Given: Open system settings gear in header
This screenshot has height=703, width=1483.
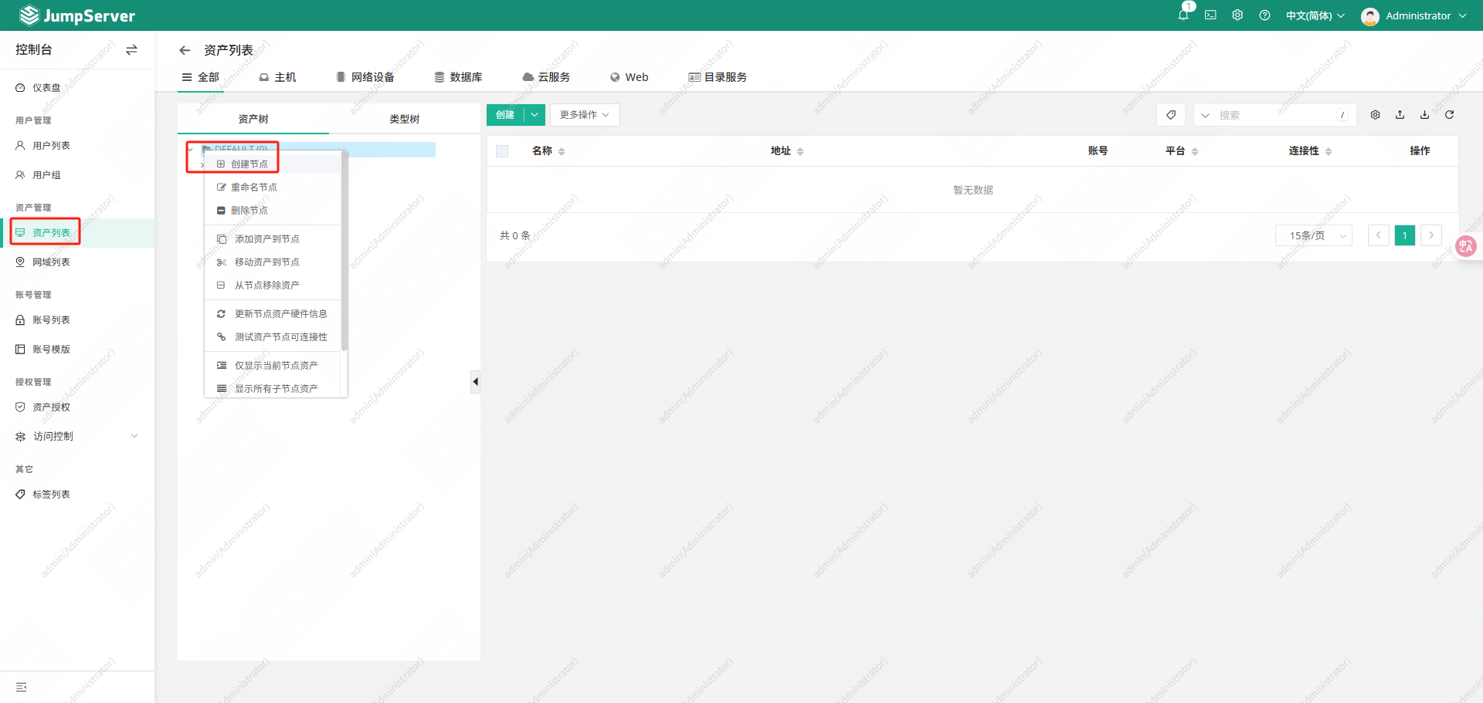Looking at the screenshot, I should (1237, 15).
